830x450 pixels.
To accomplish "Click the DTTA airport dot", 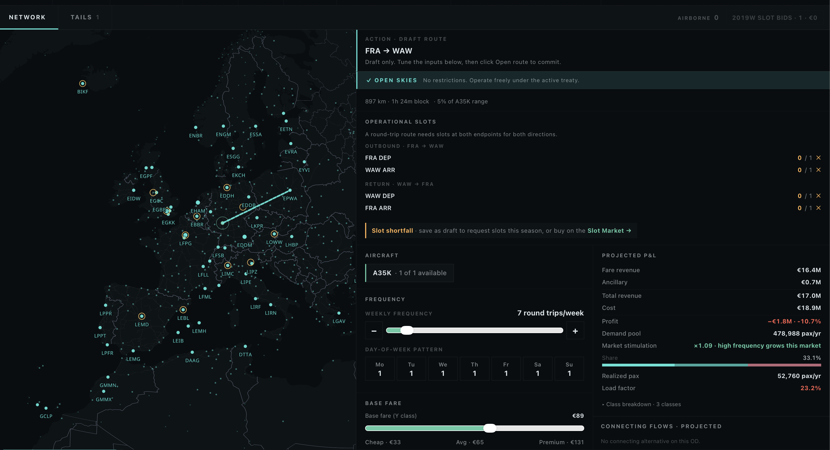I will click(x=245, y=346).
